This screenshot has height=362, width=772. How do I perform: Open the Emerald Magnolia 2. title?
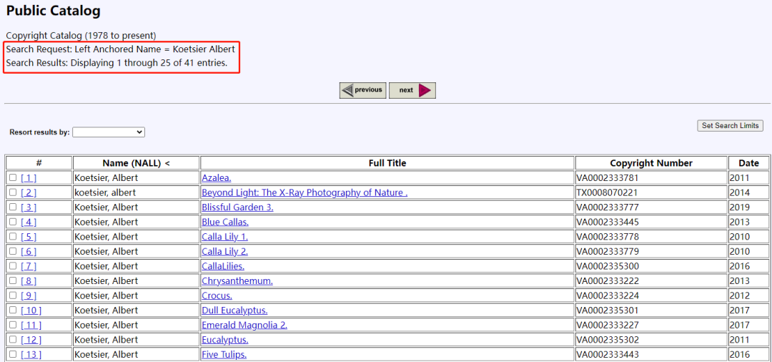244,325
